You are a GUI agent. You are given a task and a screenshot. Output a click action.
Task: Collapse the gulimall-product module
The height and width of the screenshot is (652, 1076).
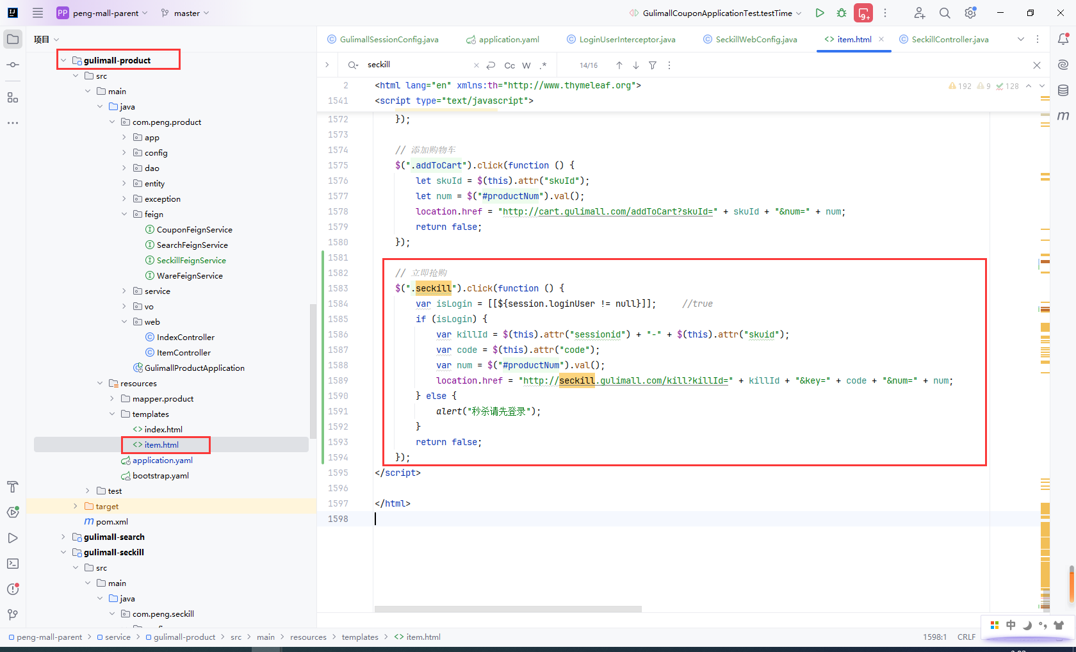[63, 60]
